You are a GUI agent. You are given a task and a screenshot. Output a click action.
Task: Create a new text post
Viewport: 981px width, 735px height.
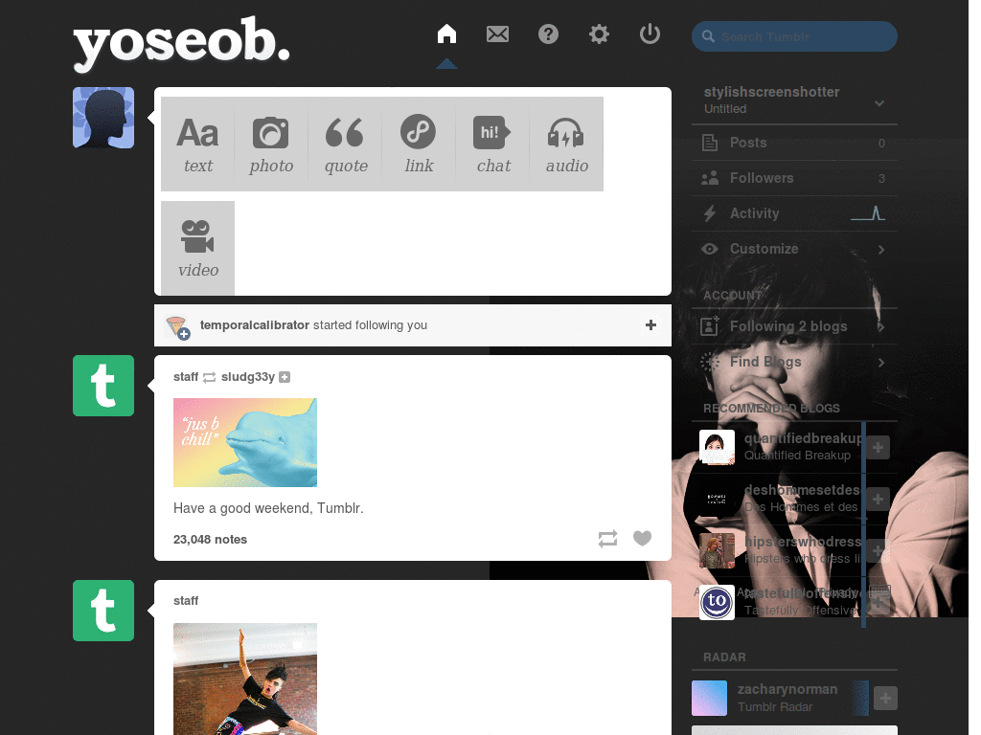[x=197, y=144]
